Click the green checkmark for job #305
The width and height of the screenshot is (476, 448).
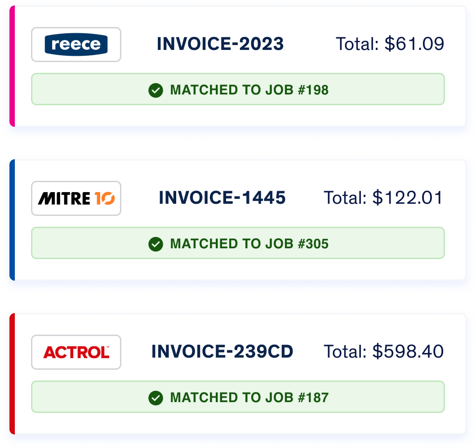(156, 244)
